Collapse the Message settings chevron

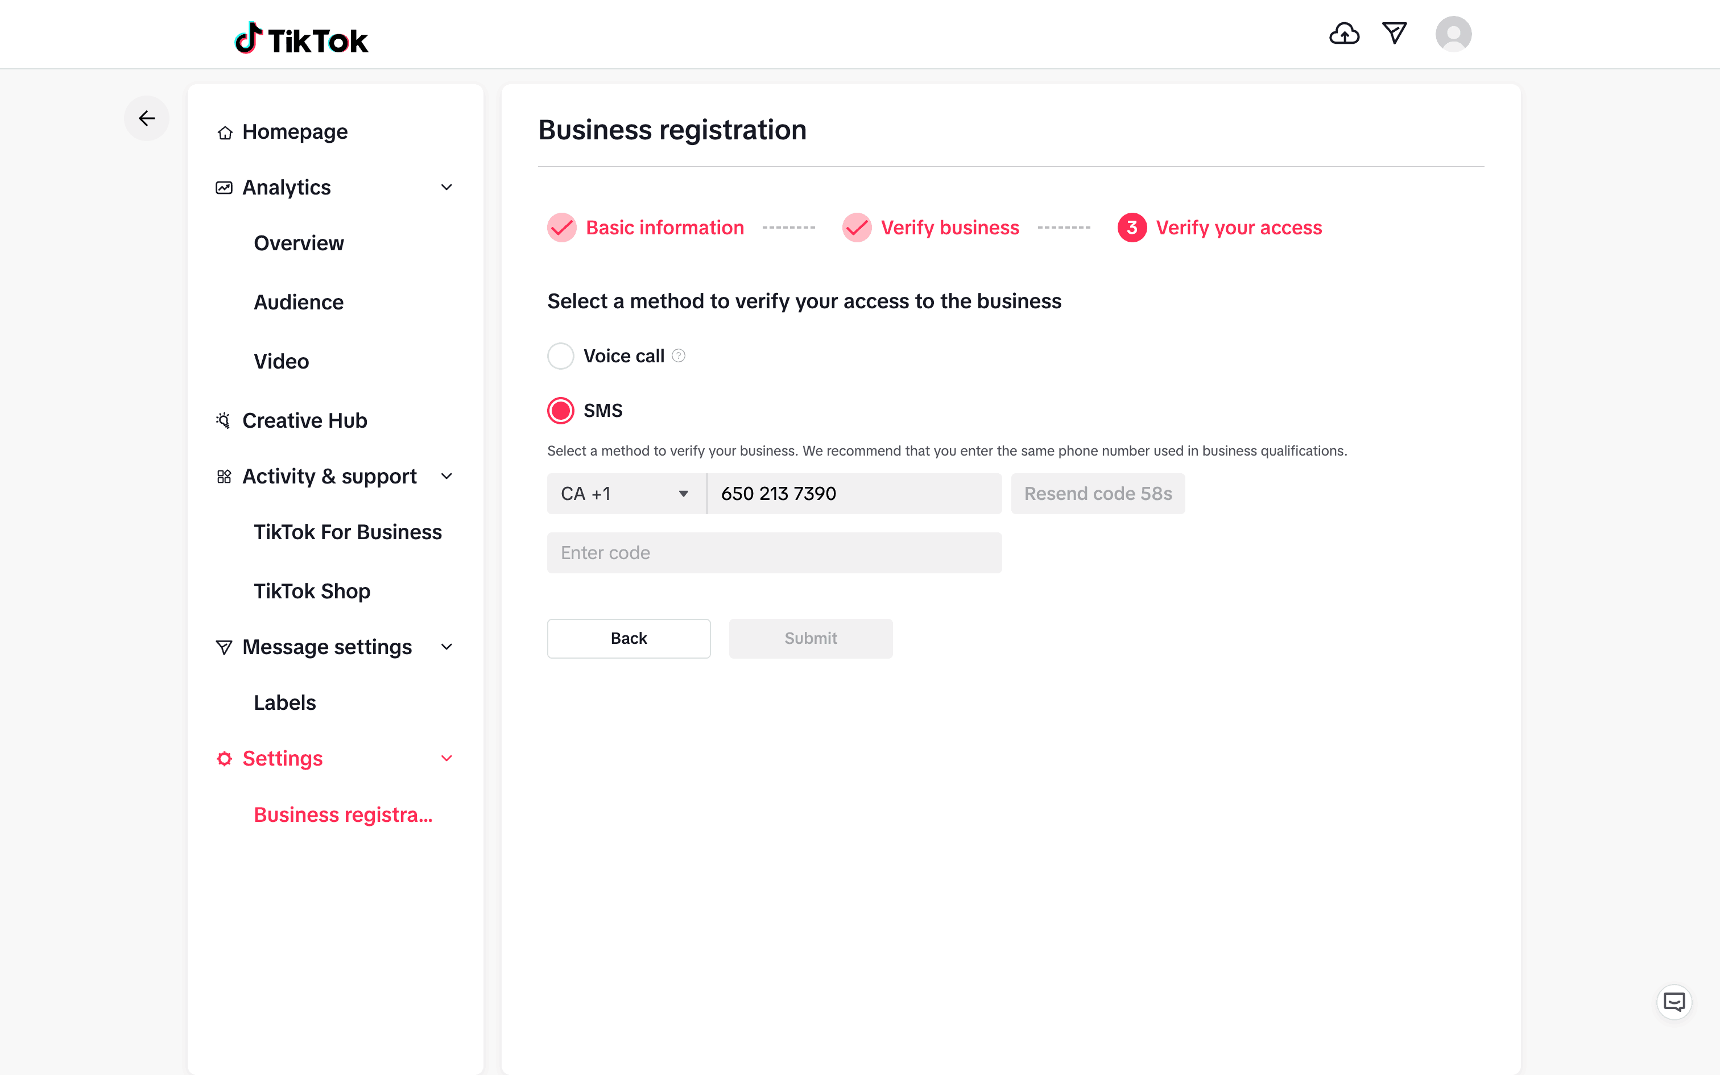point(446,647)
